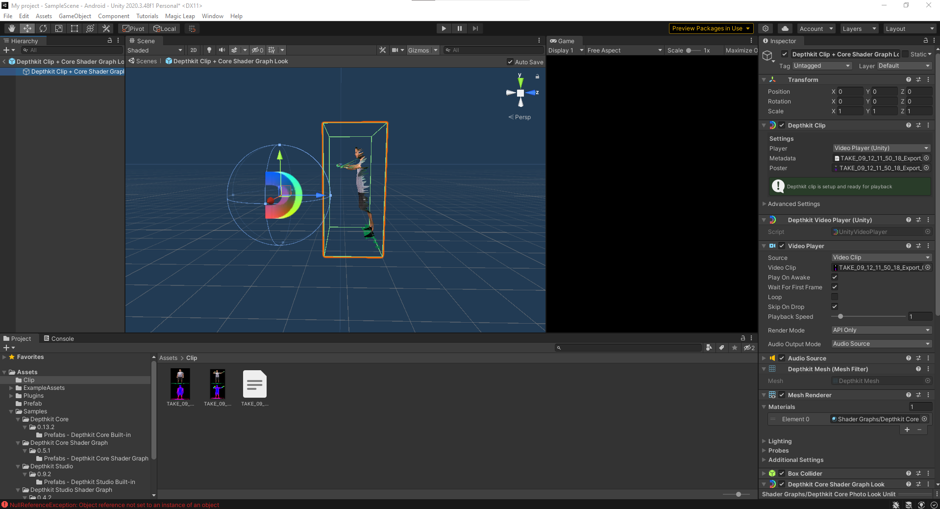Toggle scene lighting bulb icon
This screenshot has height=509, width=940.
click(x=209, y=50)
